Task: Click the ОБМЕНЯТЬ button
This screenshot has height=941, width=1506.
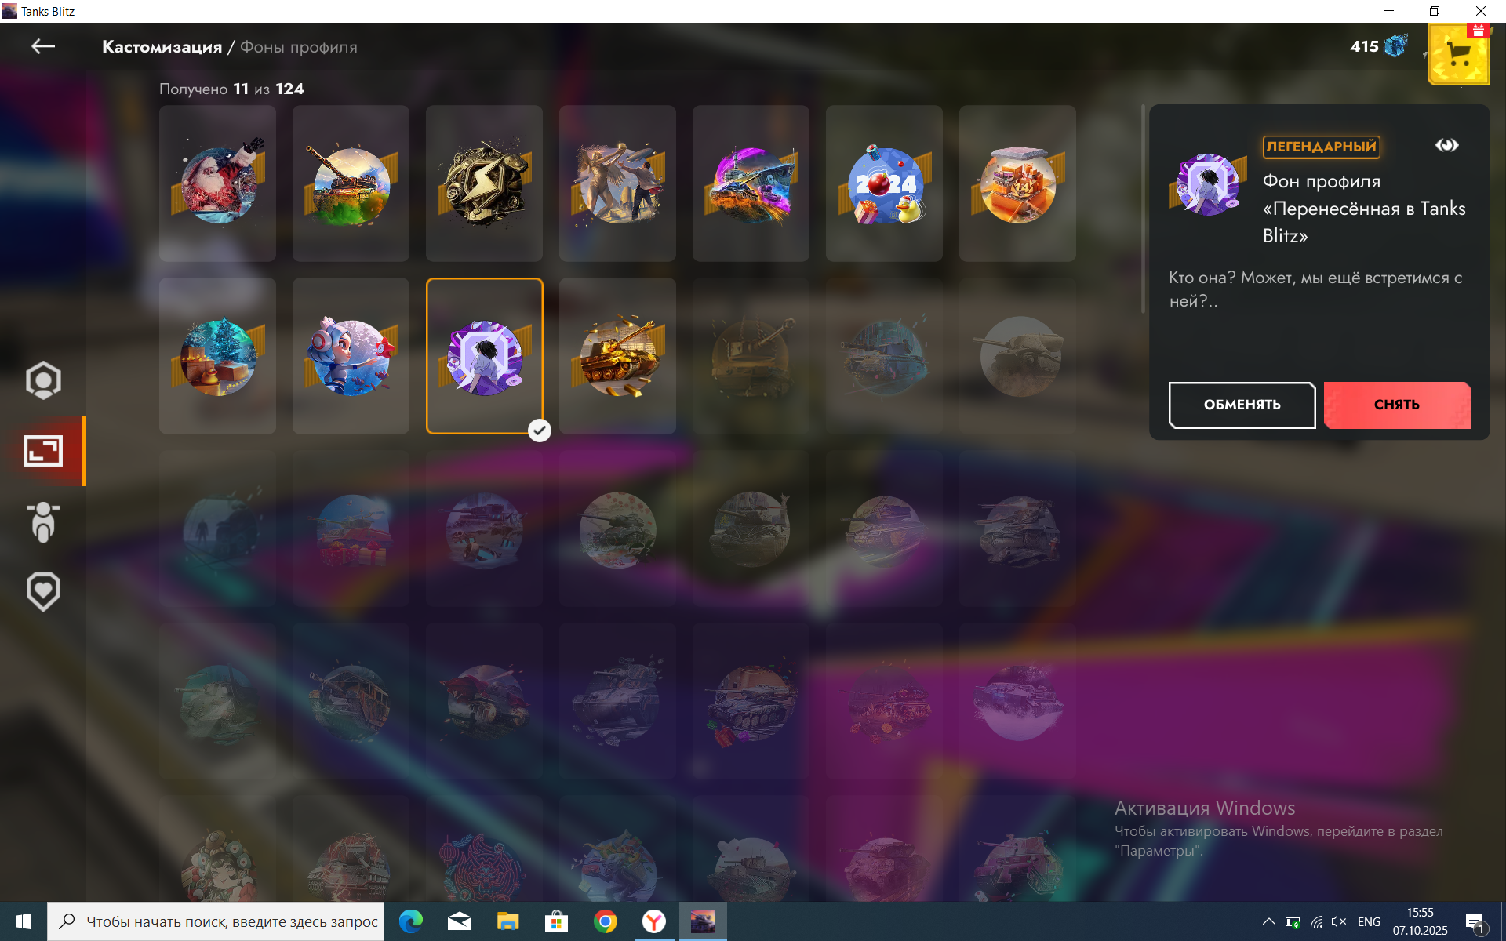Action: click(1242, 405)
